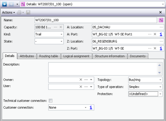Browse A: Location with ellipsis

tap(161, 27)
